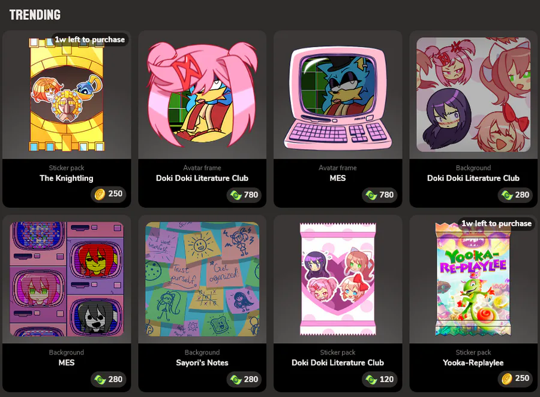View the Doki Doki Literature Club background image
This screenshot has width=540, height=397.
coord(473,95)
